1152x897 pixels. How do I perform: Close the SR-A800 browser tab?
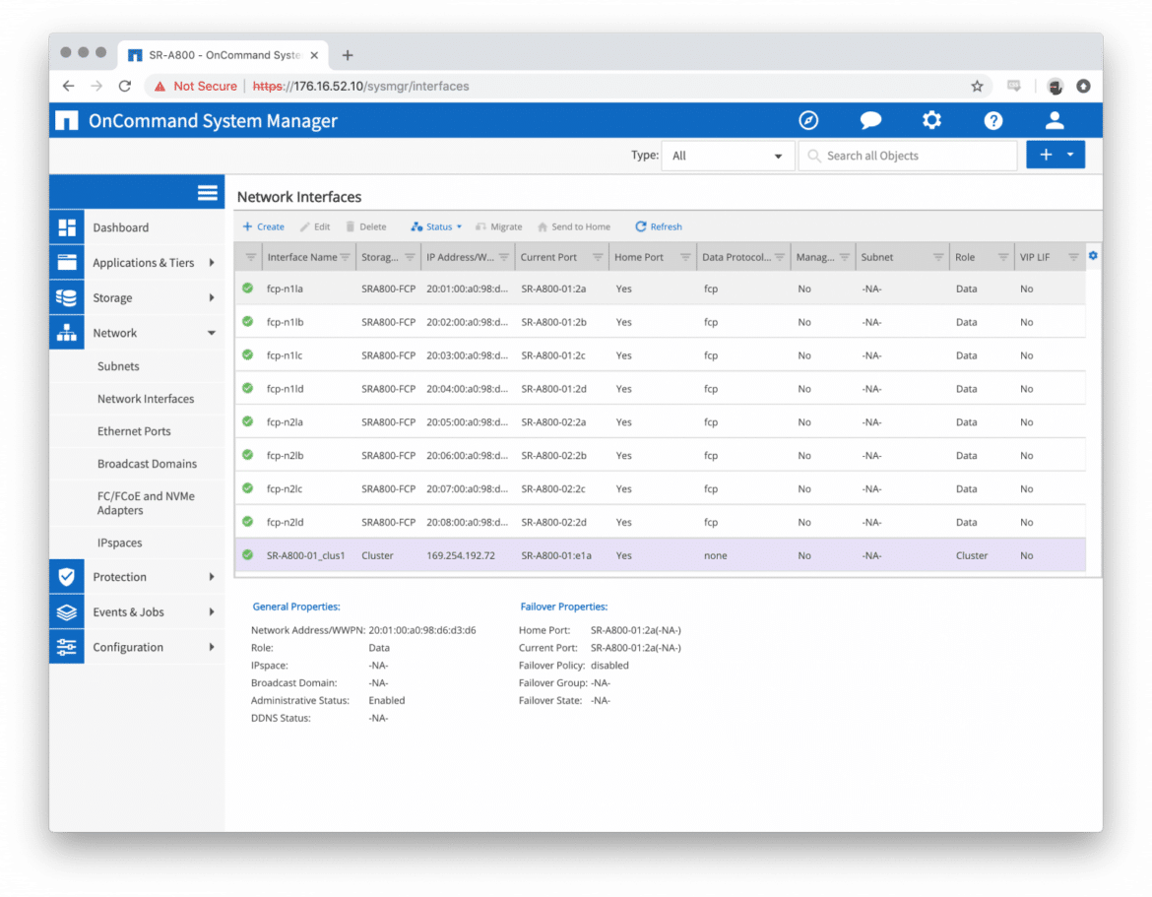coord(314,55)
